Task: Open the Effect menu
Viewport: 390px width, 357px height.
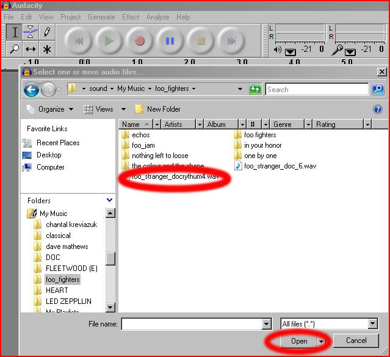Action: point(131,17)
